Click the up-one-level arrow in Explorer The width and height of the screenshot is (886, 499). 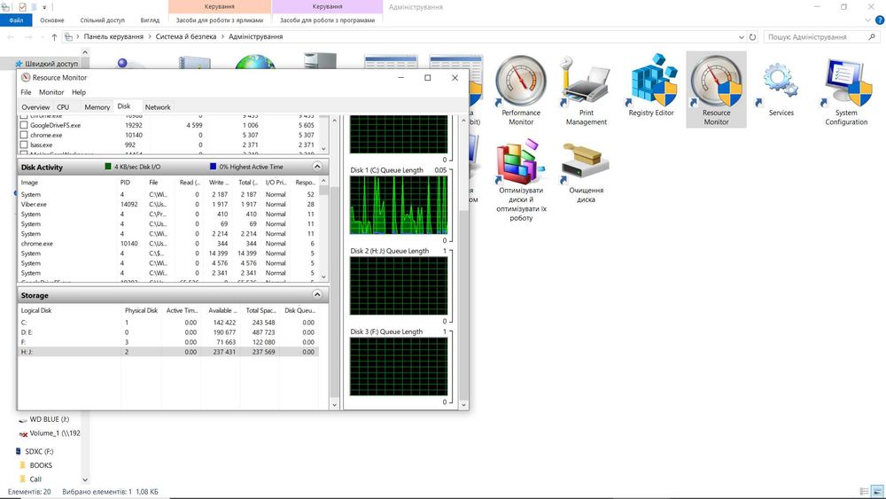[54, 36]
